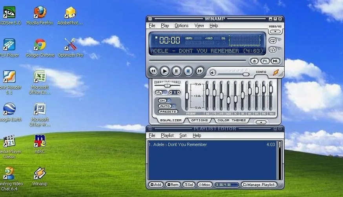
Task: Click the 170 Hz equalizer band slider
Action: (214, 93)
